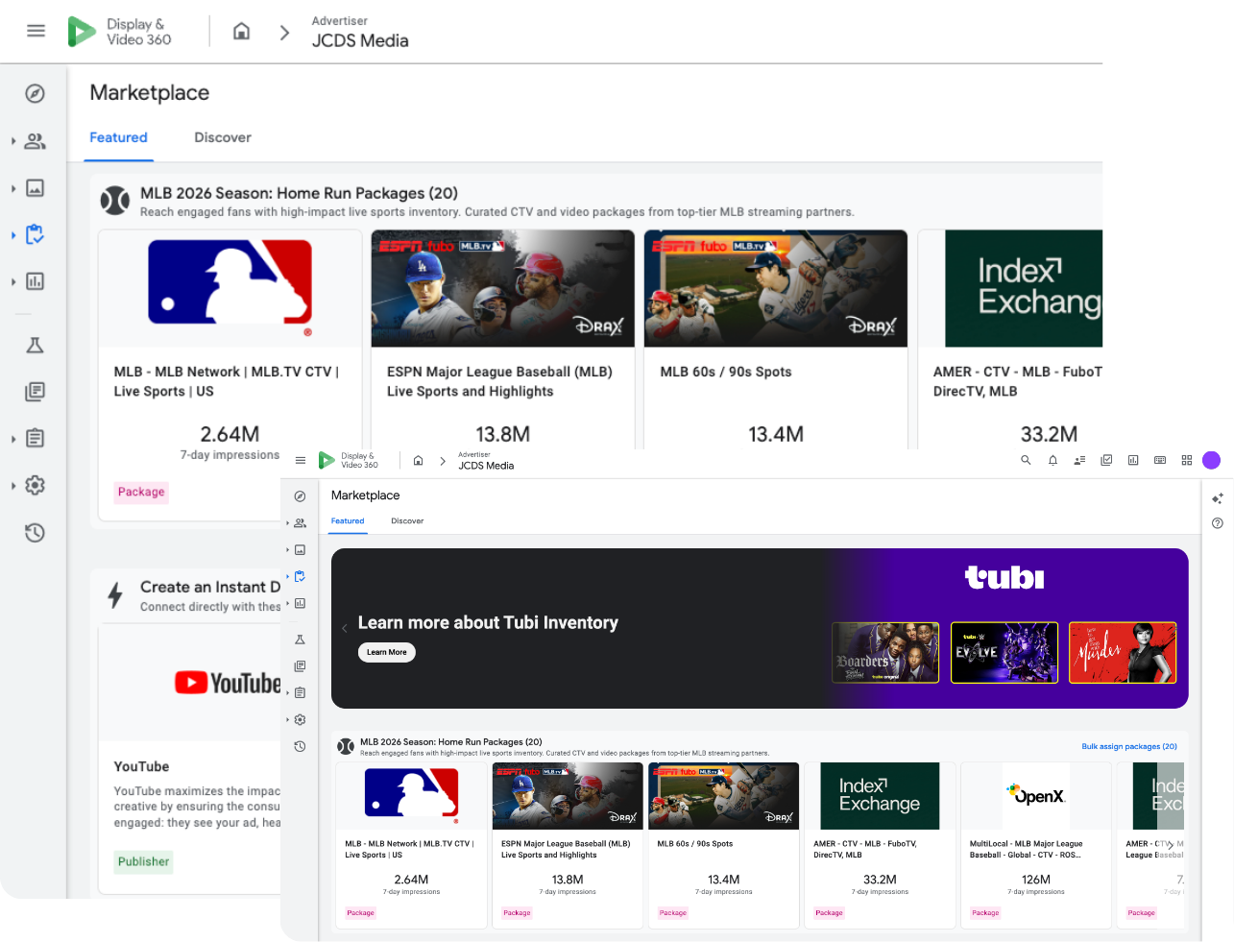Viewport: 1234px width, 942px height.
Task: Open the settings gear icon in the smaller front sidebar
Action: pyautogui.click(x=300, y=719)
